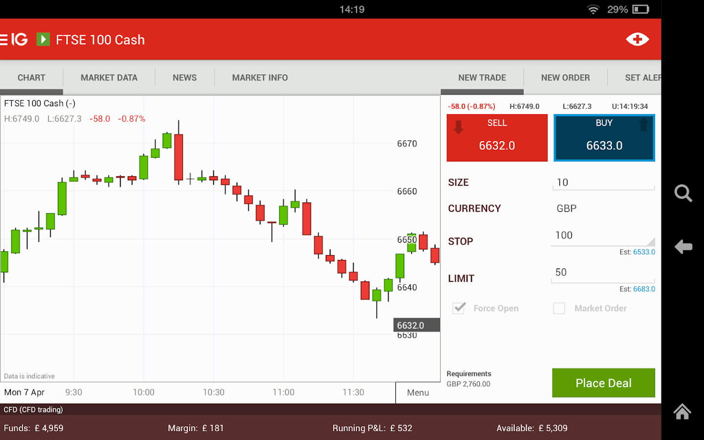Tap the Buy 6633.0 button

pyautogui.click(x=604, y=138)
